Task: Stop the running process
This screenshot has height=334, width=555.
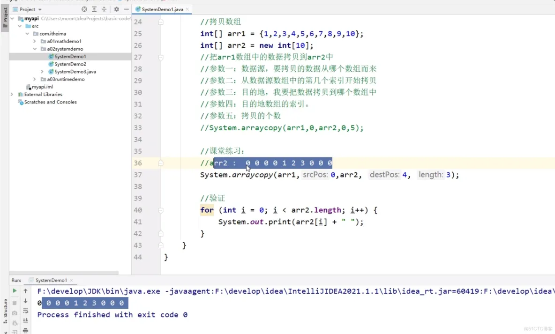Action: pos(15,302)
